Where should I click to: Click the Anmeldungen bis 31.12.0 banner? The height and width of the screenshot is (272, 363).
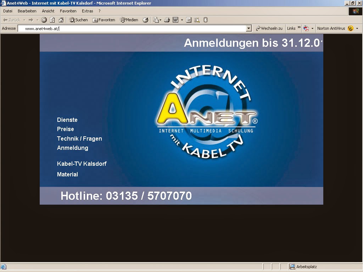[253, 43]
